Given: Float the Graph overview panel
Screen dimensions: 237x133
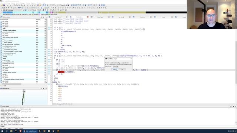Looking at the screenshot, I should pos(41,88).
